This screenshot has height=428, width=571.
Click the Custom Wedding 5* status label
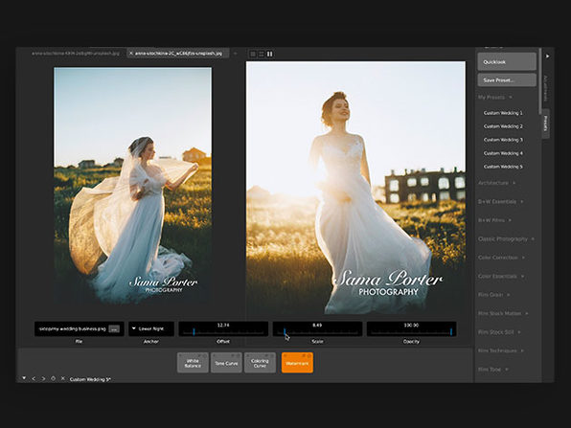(x=90, y=379)
